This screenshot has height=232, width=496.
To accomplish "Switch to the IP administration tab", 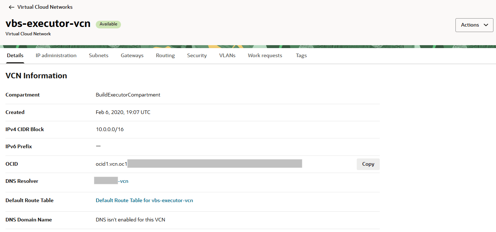I will (x=56, y=55).
